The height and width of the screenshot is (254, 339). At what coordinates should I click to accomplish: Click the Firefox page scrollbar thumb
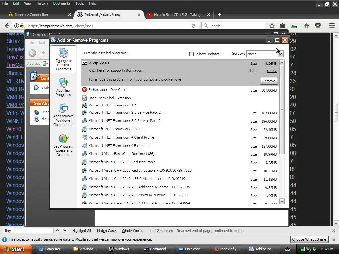point(336,113)
